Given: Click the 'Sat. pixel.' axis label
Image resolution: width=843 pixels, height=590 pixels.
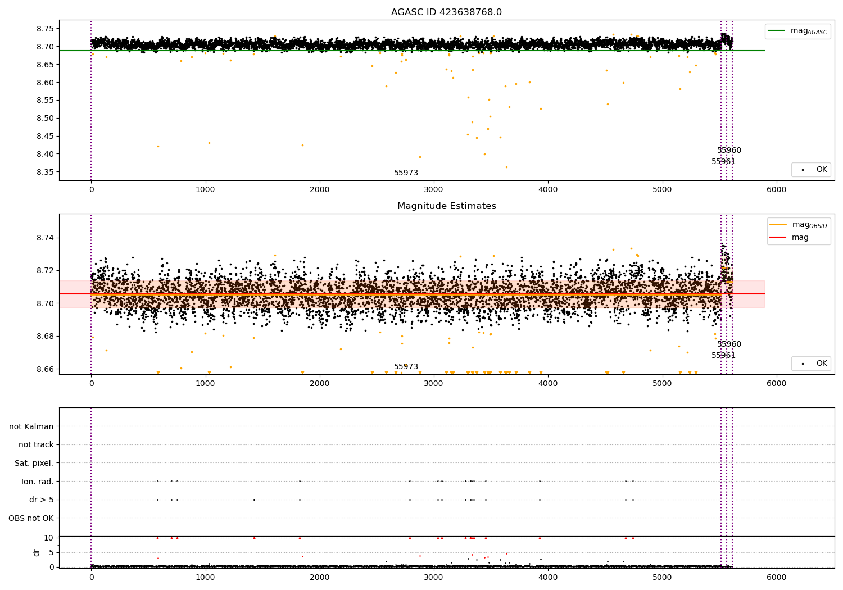Looking at the screenshot, I should pyautogui.click(x=34, y=463).
